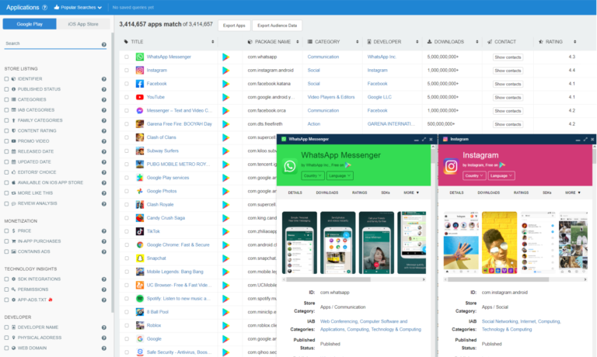The height and width of the screenshot is (357, 597).
Task: Show contacts for the Instagram row
Action: [508, 71]
